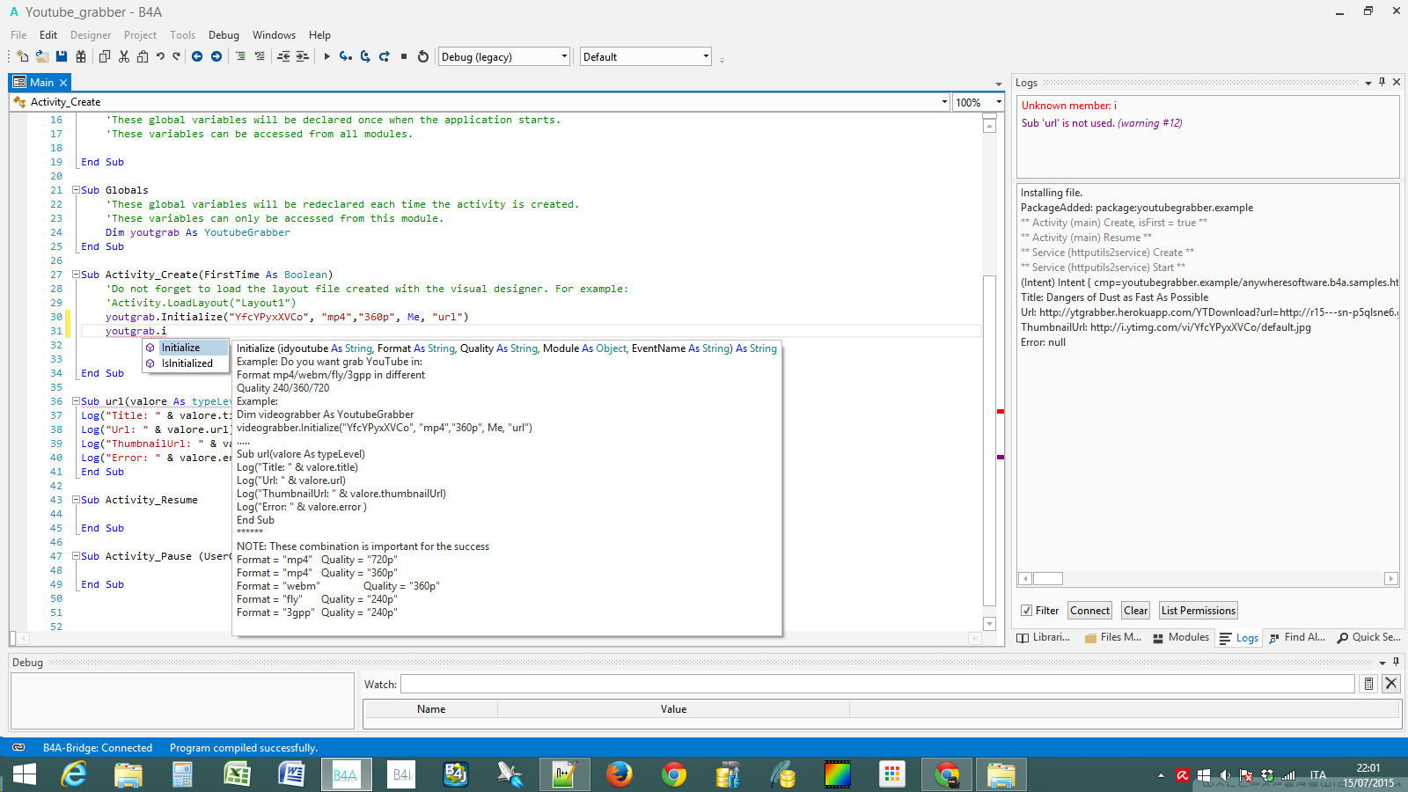Click the Cut scissors icon
This screenshot has width=1408, height=792.
[124, 56]
